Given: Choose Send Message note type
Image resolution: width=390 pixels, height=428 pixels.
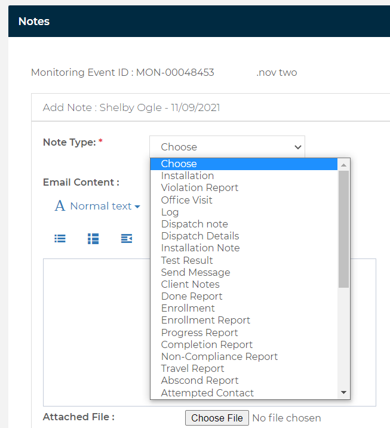Looking at the screenshot, I should [x=244, y=272].
